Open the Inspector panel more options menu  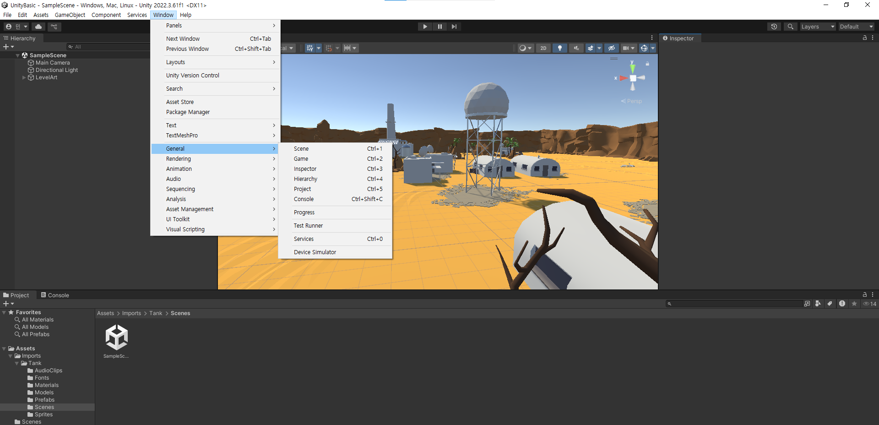873,38
